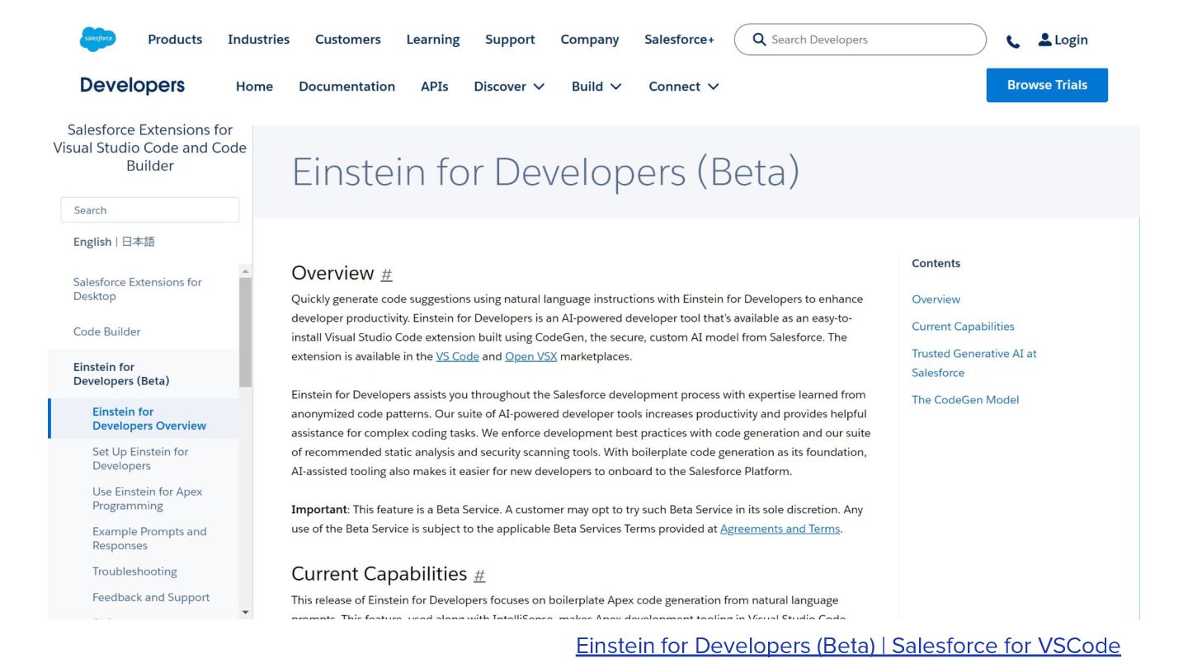Jump to Trusted Generative AI at Salesforce
The width and height of the screenshot is (1188, 668).
pyautogui.click(x=973, y=363)
